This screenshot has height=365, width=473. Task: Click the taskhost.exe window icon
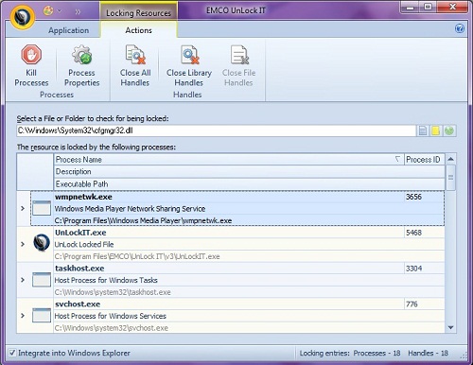(42, 280)
